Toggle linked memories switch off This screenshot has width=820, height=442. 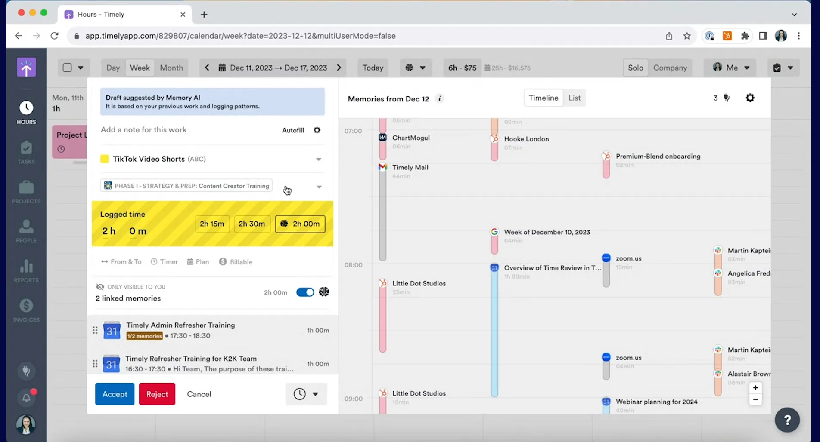click(x=305, y=292)
